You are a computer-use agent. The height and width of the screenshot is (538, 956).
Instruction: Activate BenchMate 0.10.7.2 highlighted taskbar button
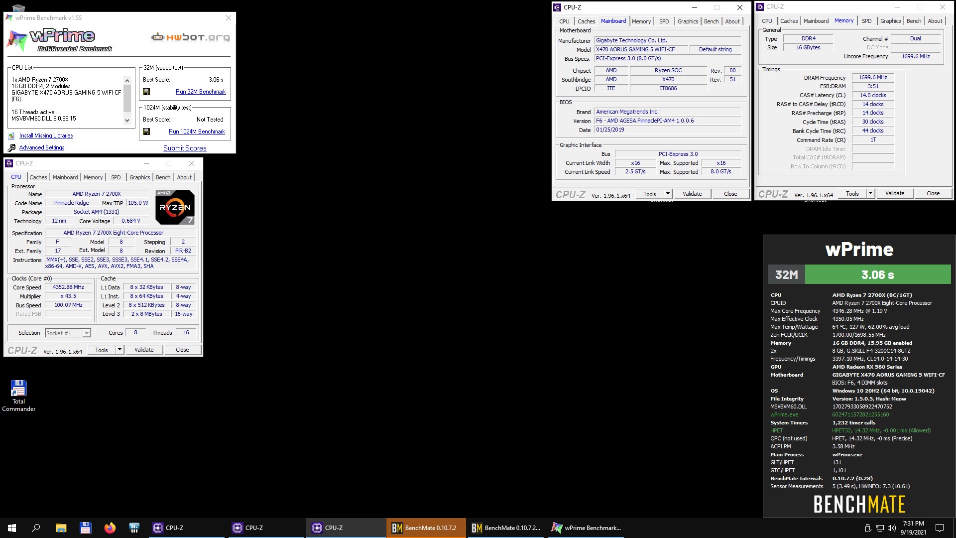click(x=426, y=528)
